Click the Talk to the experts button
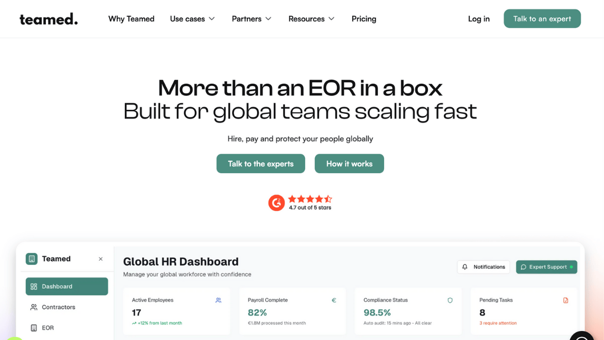Image resolution: width=604 pixels, height=340 pixels. tap(260, 163)
